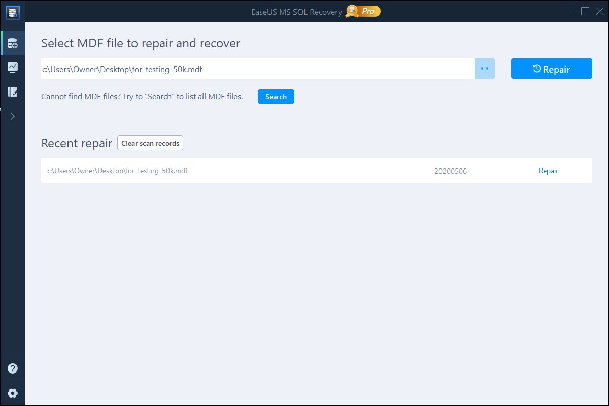This screenshot has height=406, width=609.
Task: Minimize the EaseUS window
Action: pyautogui.click(x=570, y=11)
